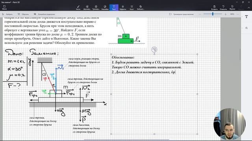Open the Меню folder menu
The width and height of the screenshot is (252, 141).
click(x=4, y=7)
